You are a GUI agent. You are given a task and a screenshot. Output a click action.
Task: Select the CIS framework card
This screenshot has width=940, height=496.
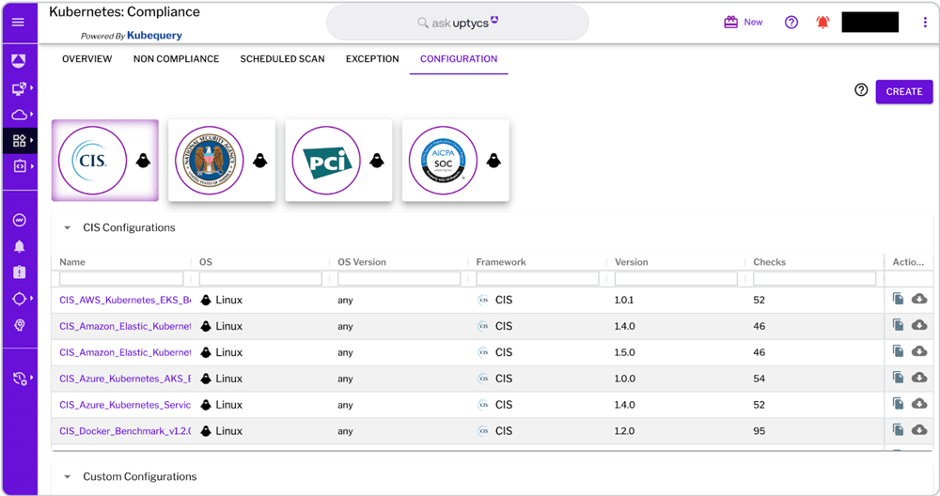(x=105, y=160)
